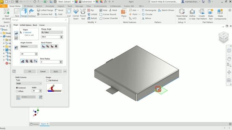Image resolution: width=232 pixels, height=130 pixels.
Task: Click the Mirror tool
Action: coord(146,18)
